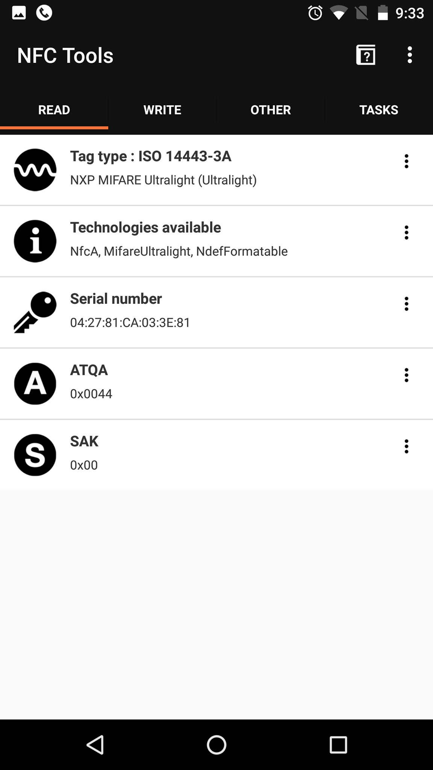Tap the Tag type waveform icon

click(35, 170)
